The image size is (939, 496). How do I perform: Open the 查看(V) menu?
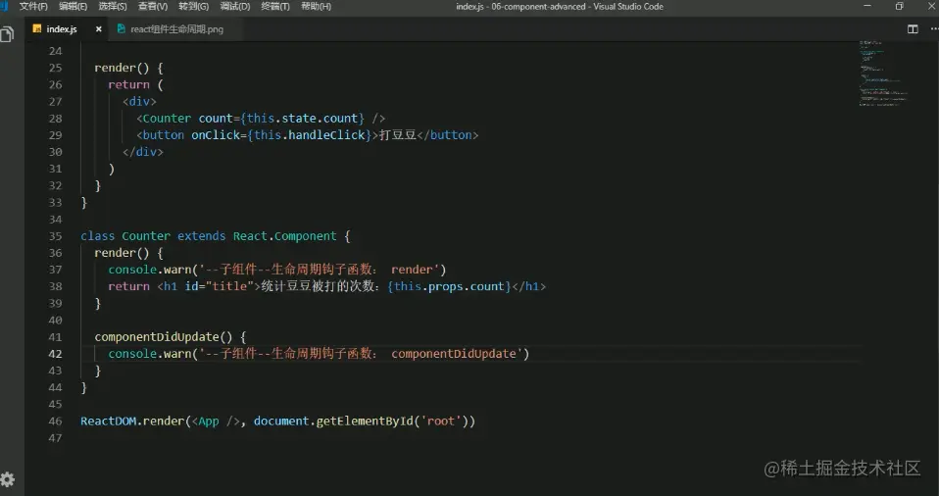(153, 6)
